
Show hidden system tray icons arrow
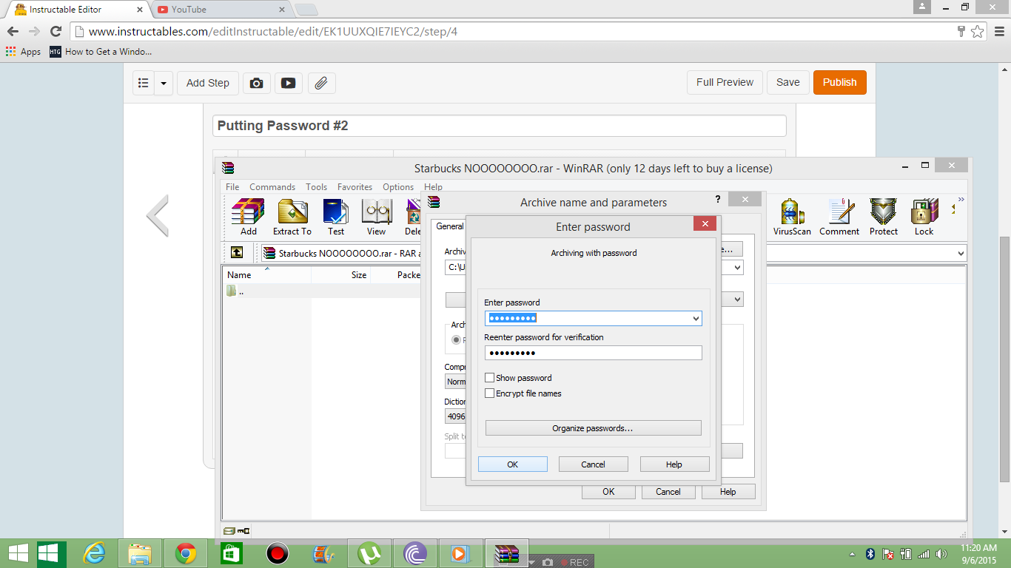tap(852, 554)
